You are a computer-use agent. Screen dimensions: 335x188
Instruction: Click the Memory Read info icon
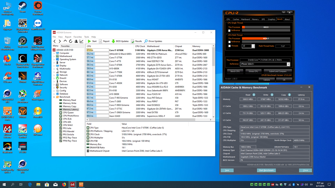pos(254,95)
